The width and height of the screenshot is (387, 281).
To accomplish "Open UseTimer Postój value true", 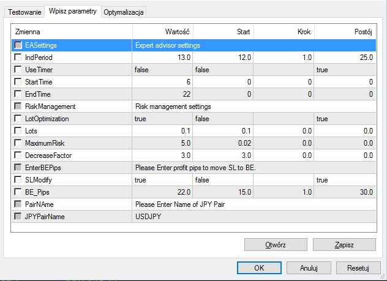I will click(345, 70).
